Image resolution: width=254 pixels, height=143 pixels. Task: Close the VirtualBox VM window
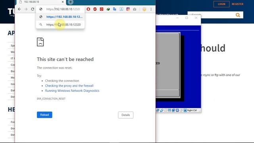[x=196, y=17]
